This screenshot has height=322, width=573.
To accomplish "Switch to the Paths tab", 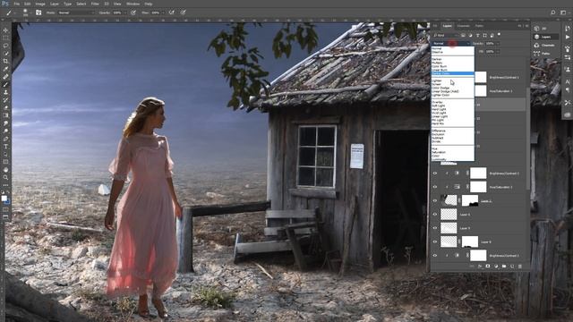I will tap(479, 26).
